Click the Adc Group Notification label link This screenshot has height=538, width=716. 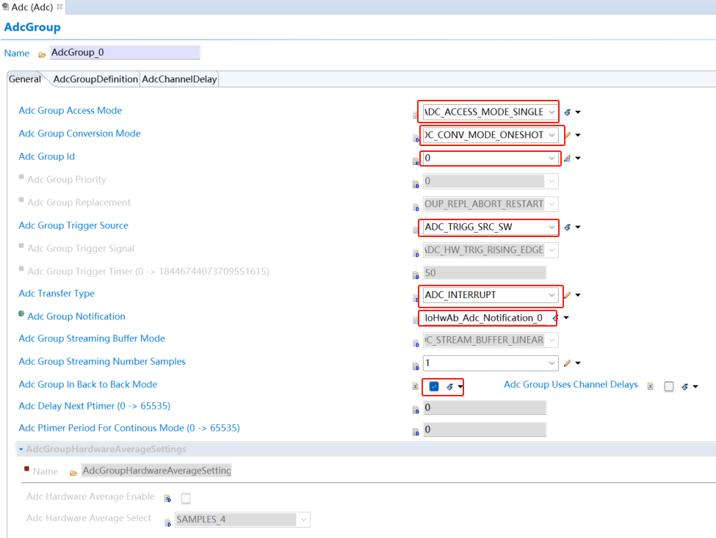point(76,316)
